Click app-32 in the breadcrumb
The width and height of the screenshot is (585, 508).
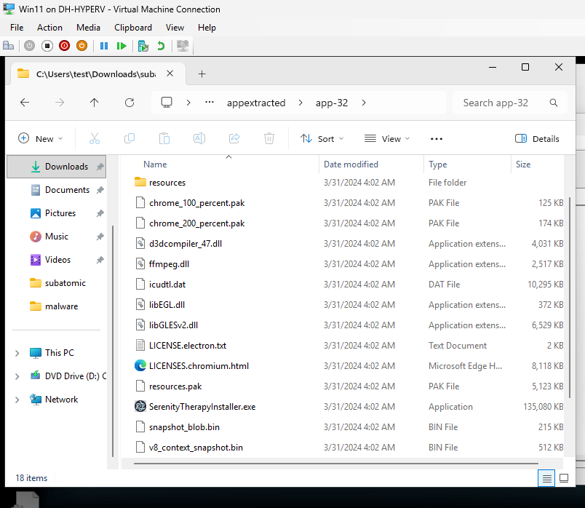[332, 103]
